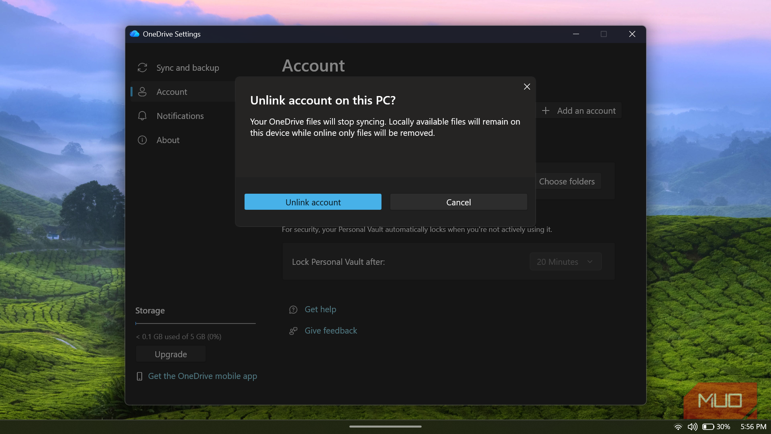Viewport: 771px width, 434px height.
Task: Click the OneDrive cloud logo in title bar
Action: (x=135, y=34)
